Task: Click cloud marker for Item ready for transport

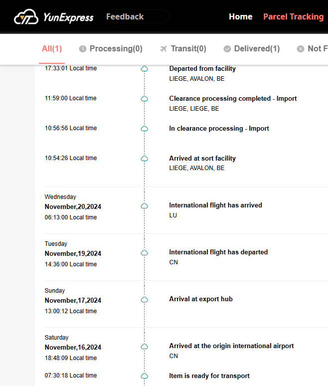Action: pyautogui.click(x=145, y=376)
